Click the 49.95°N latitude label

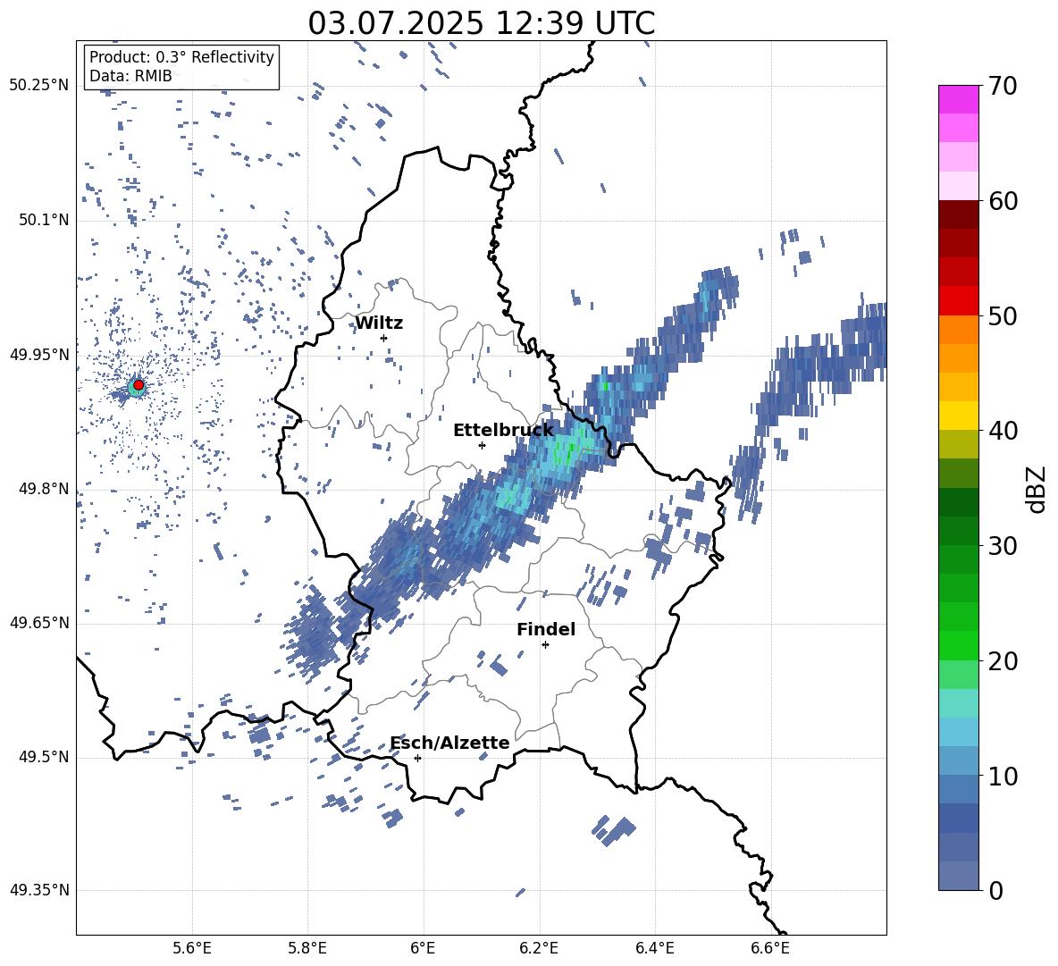(39, 354)
